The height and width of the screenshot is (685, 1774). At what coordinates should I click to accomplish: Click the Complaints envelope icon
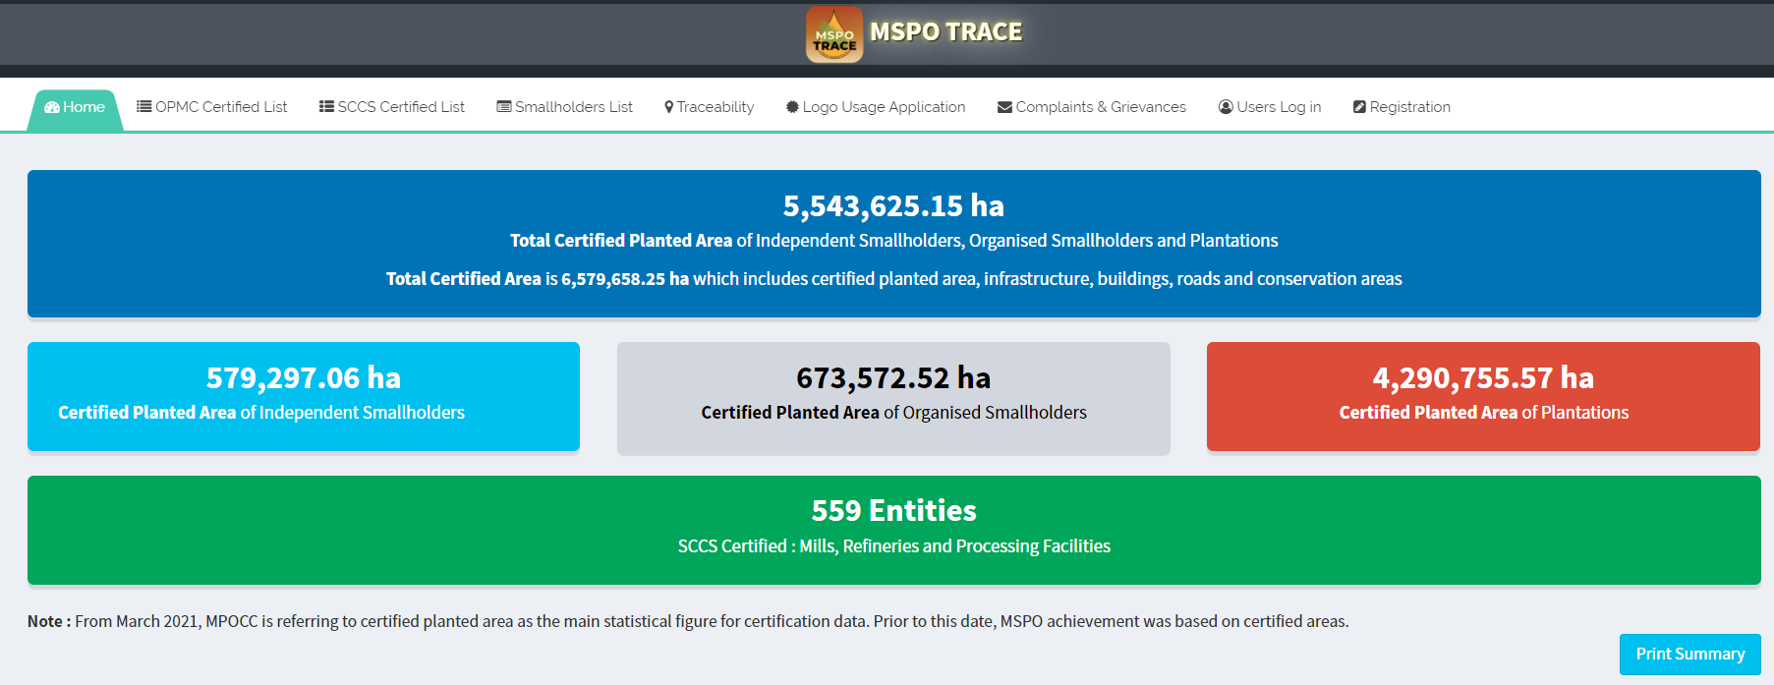(1004, 107)
